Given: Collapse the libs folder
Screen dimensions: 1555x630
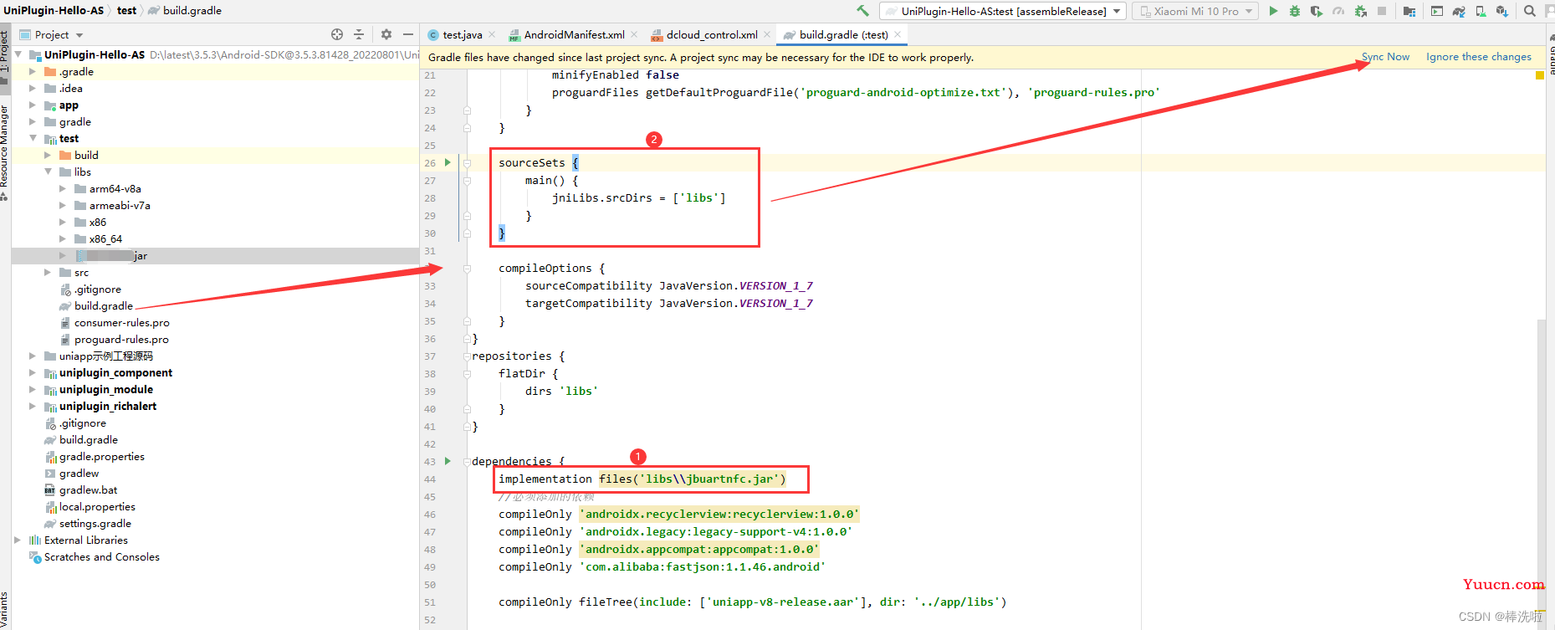Looking at the screenshot, I should click(x=48, y=172).
